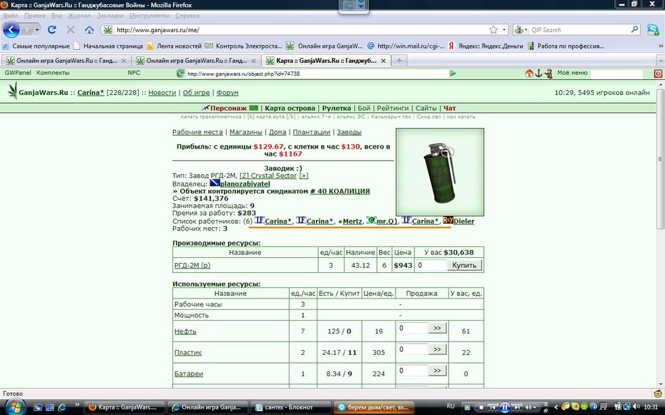Click the GWPanel green go arrow

click(453, 74)
